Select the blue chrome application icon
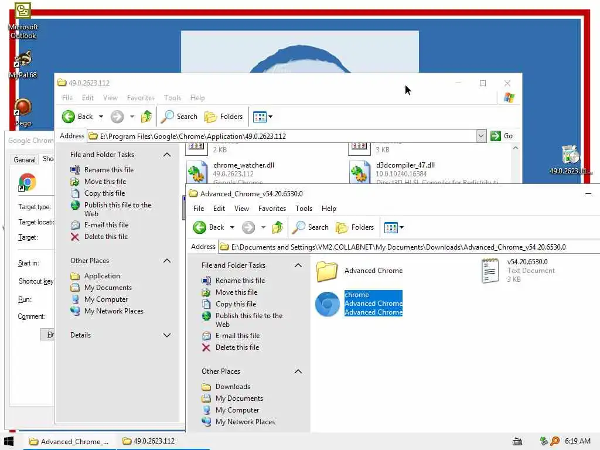 (327, 304)
